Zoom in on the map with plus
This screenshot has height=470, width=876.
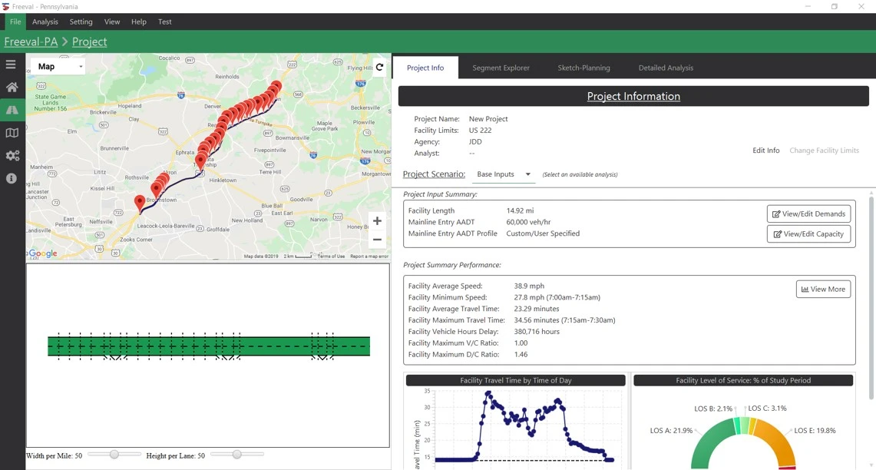377,221
